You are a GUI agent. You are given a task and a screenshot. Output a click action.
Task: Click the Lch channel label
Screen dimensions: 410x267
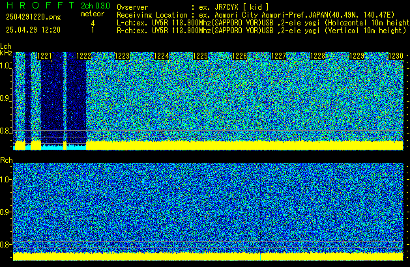point(6,46)
